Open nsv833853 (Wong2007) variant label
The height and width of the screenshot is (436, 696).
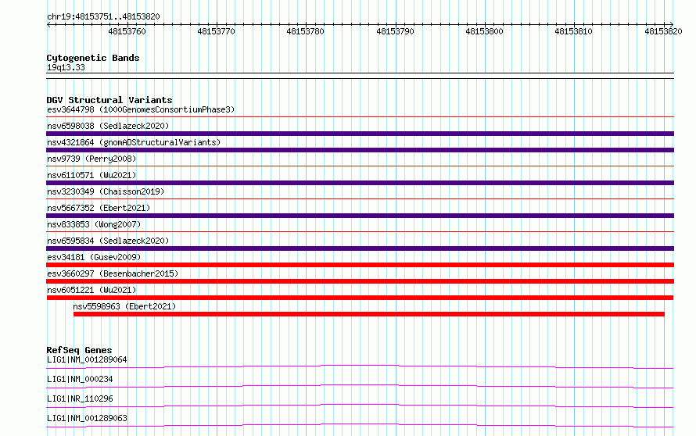coord(94,224)
